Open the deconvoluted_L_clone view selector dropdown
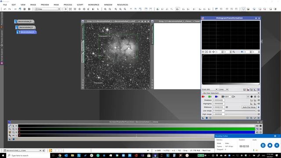 (x=22, y=151)
